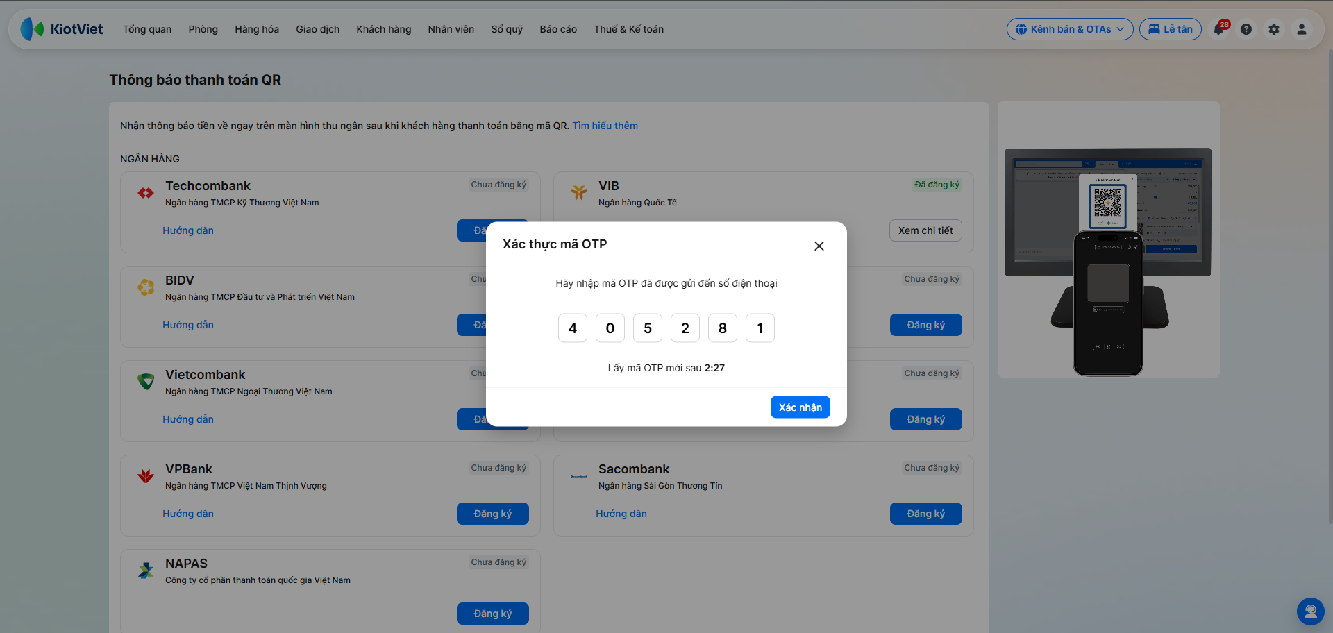Click the help question mark icon

pos(1246,29)
